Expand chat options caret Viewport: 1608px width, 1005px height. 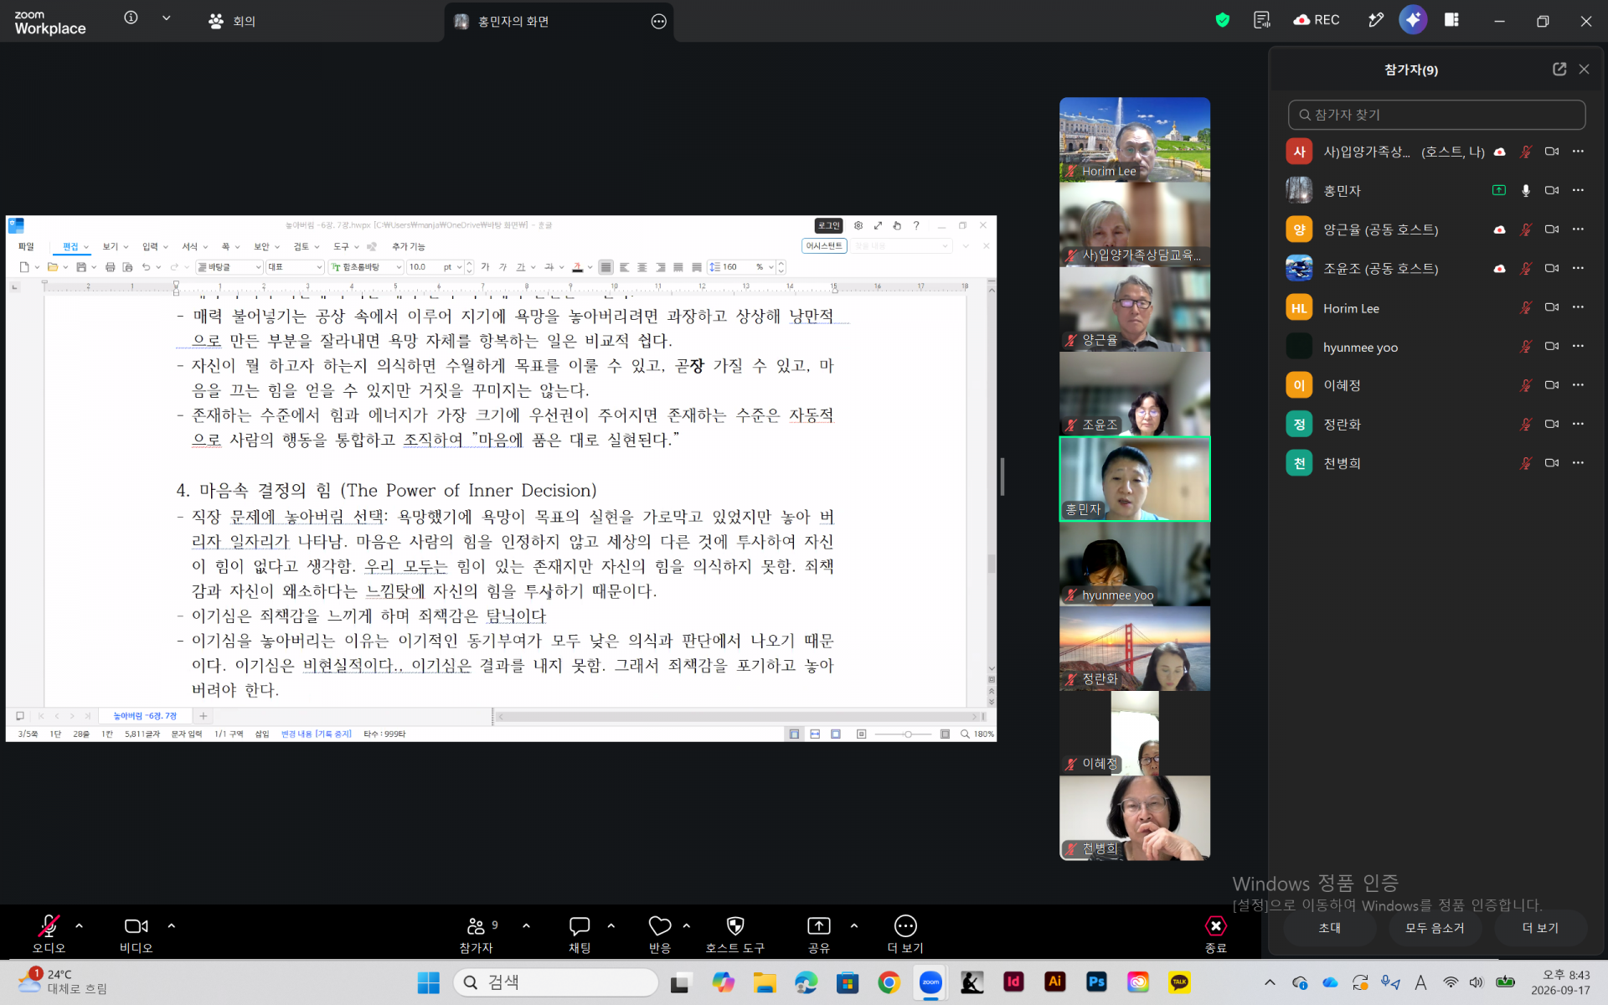coord(611,925)
